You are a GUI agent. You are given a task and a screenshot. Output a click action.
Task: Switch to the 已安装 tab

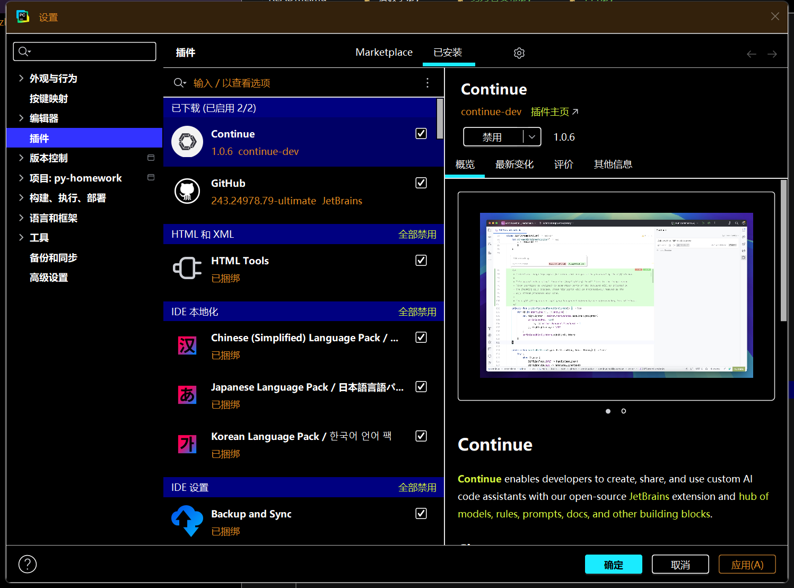point(448,53)
